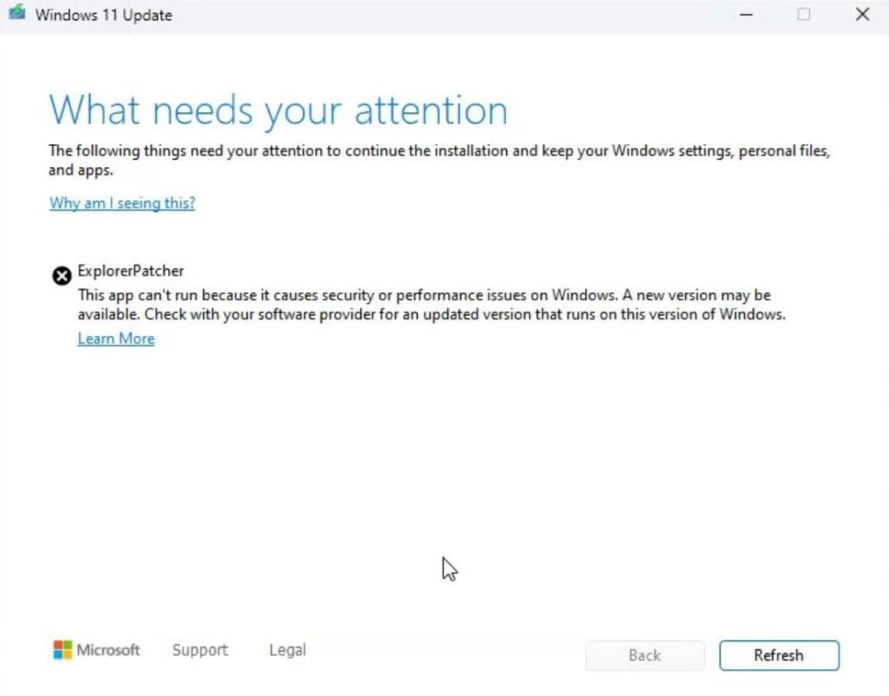Viewport: 889px width, 696px height.
Task: Open the "Why am I seeing this?" link
Action: [122, 203]
